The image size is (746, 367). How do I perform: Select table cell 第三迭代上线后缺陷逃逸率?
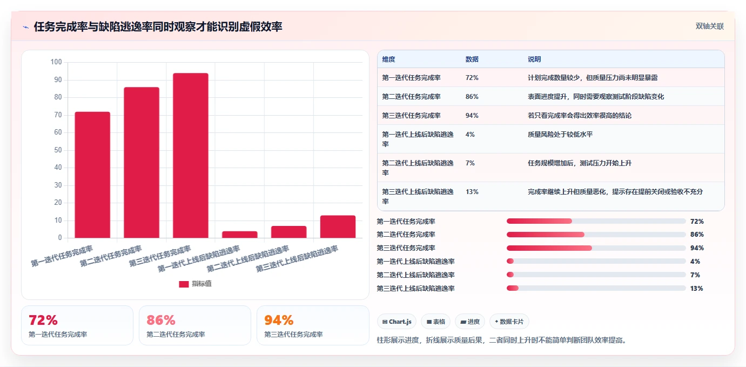(418, 196)
